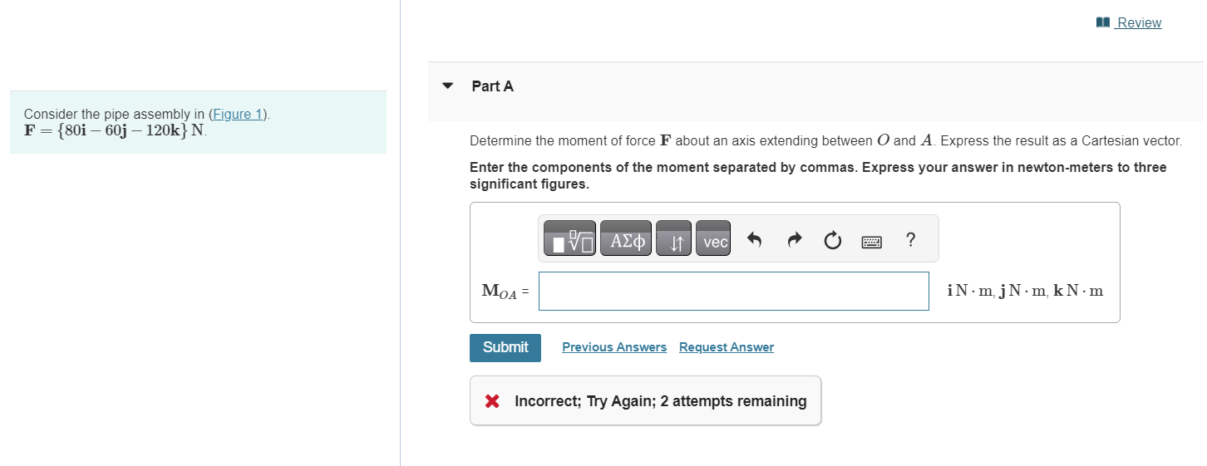The height and width of the screenshot is (466, 1207).
Task: Submit the answer
Action: click(505, 347)
